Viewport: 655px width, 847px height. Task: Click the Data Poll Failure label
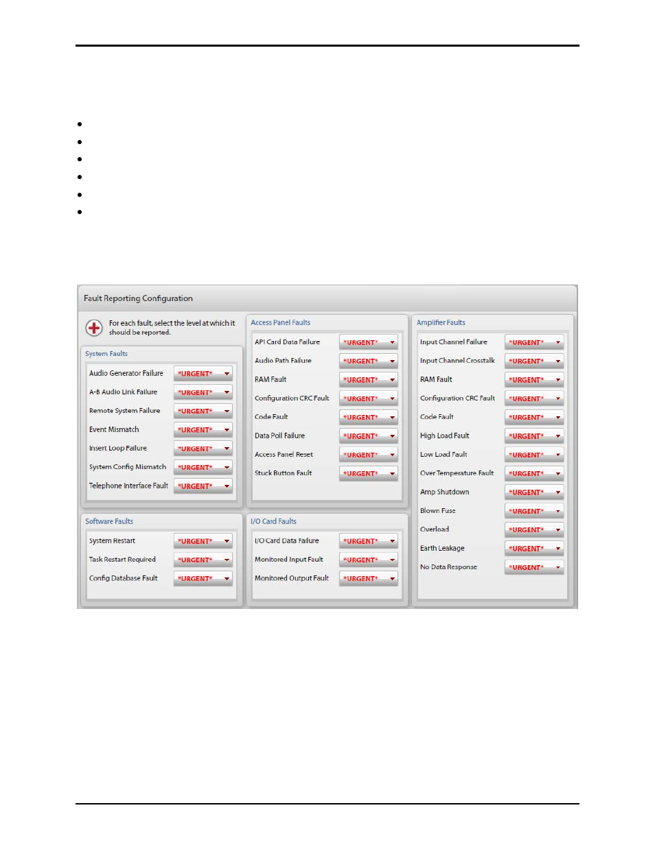click(279, 436)
